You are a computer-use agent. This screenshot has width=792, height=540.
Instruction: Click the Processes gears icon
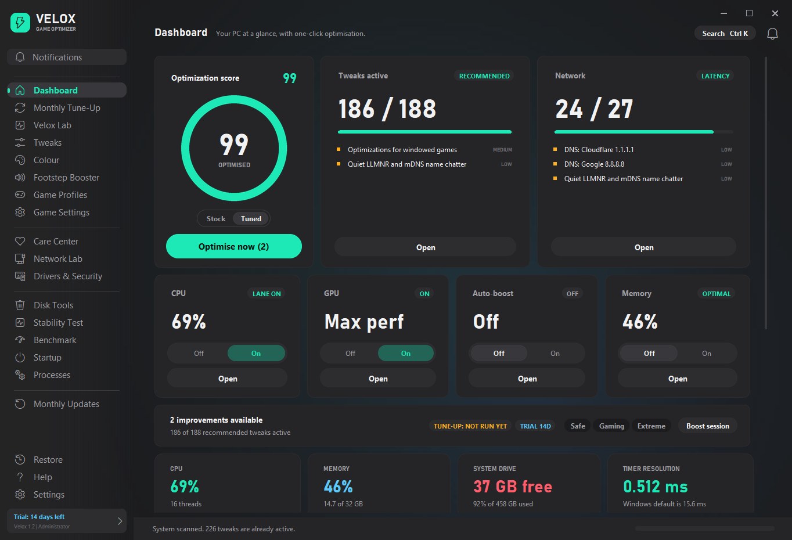(20, 375)
